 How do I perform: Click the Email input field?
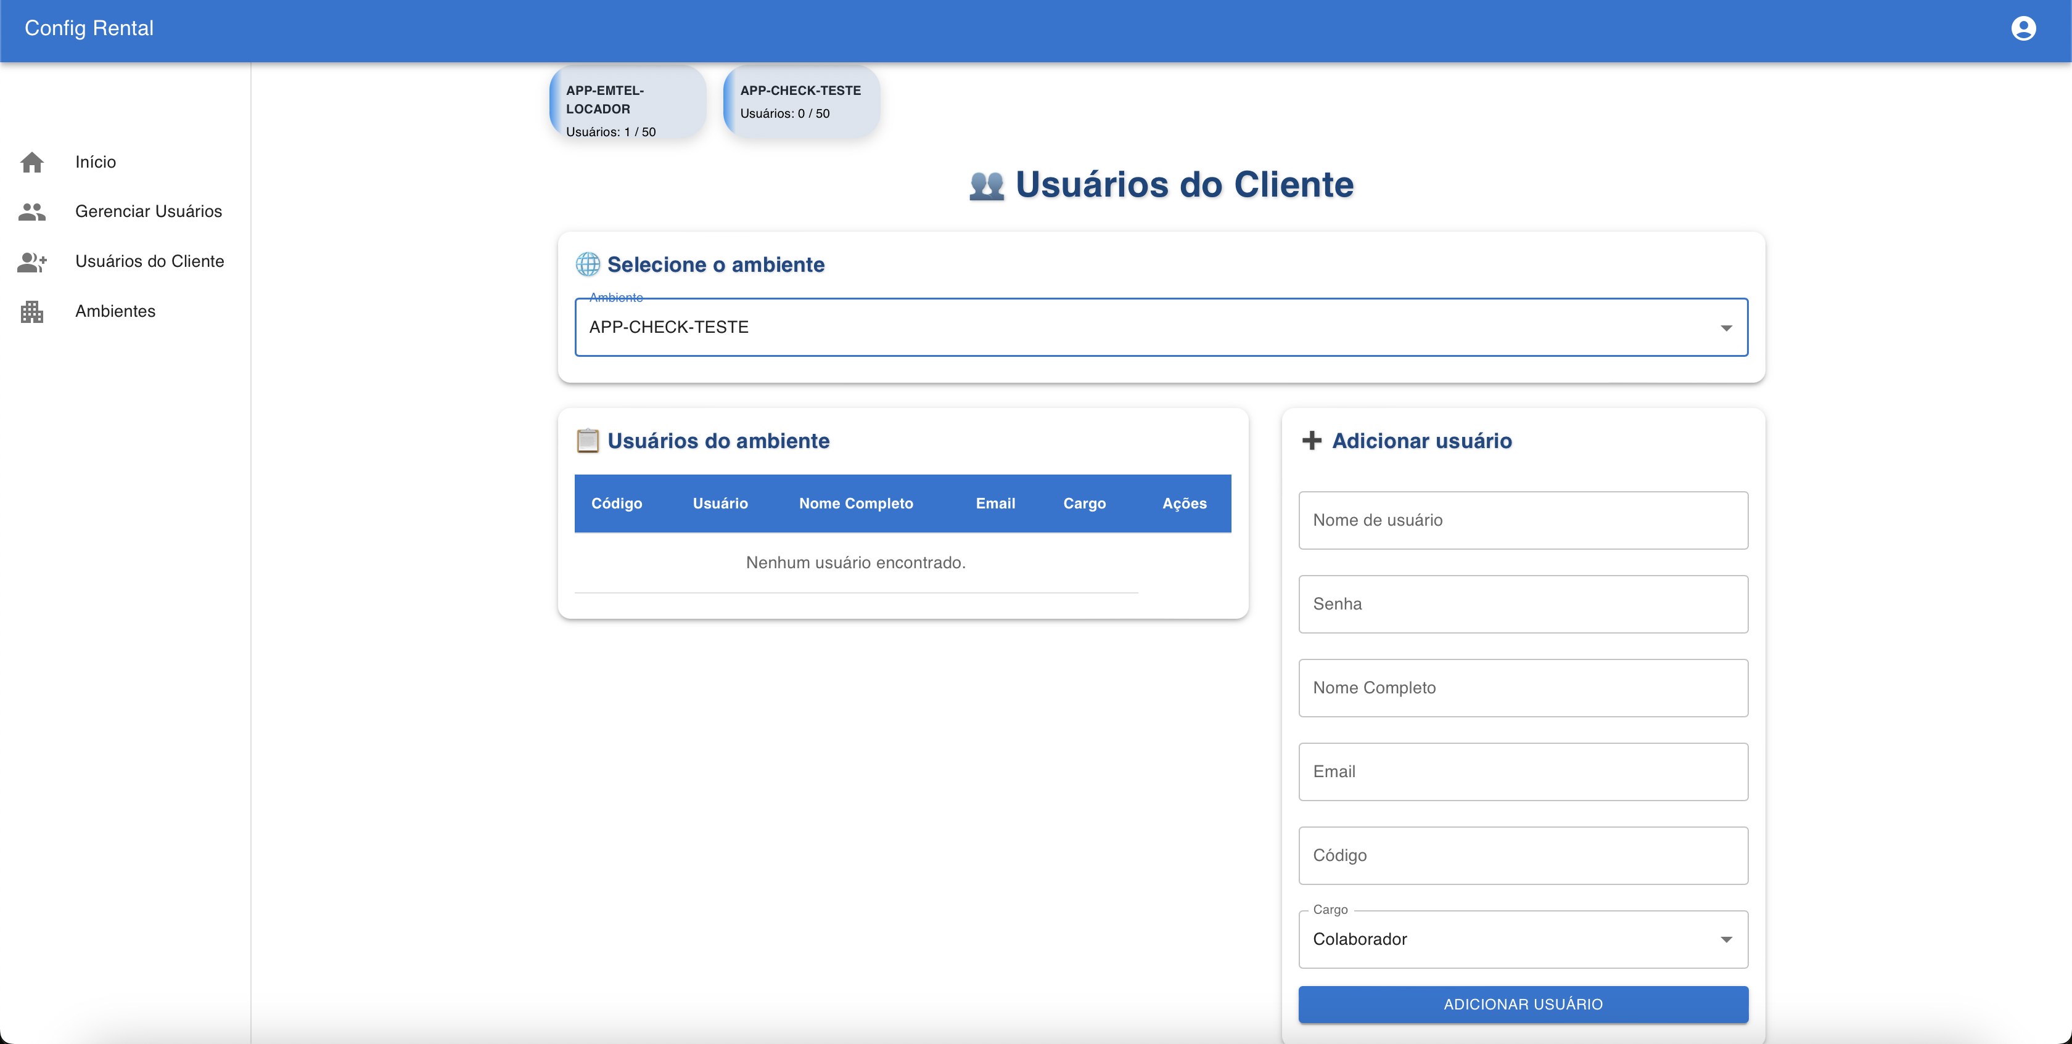[1523, 772]
